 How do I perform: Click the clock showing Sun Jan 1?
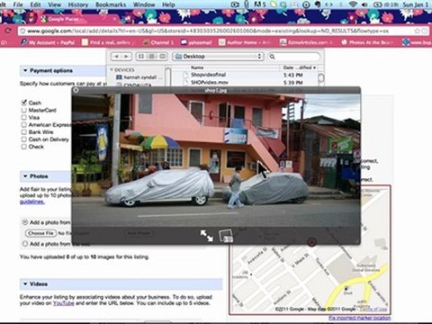point(415,4)
